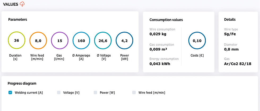Click the Costs circle showing 0,10
260x111 pixels.
197,41
